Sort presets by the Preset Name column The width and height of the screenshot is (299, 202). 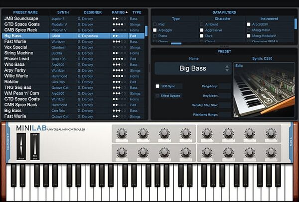point(25,12)
